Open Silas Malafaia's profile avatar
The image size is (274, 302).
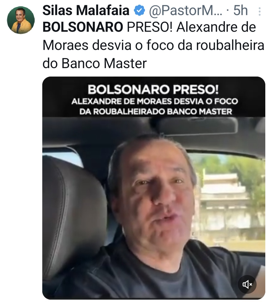click(21, 20)
